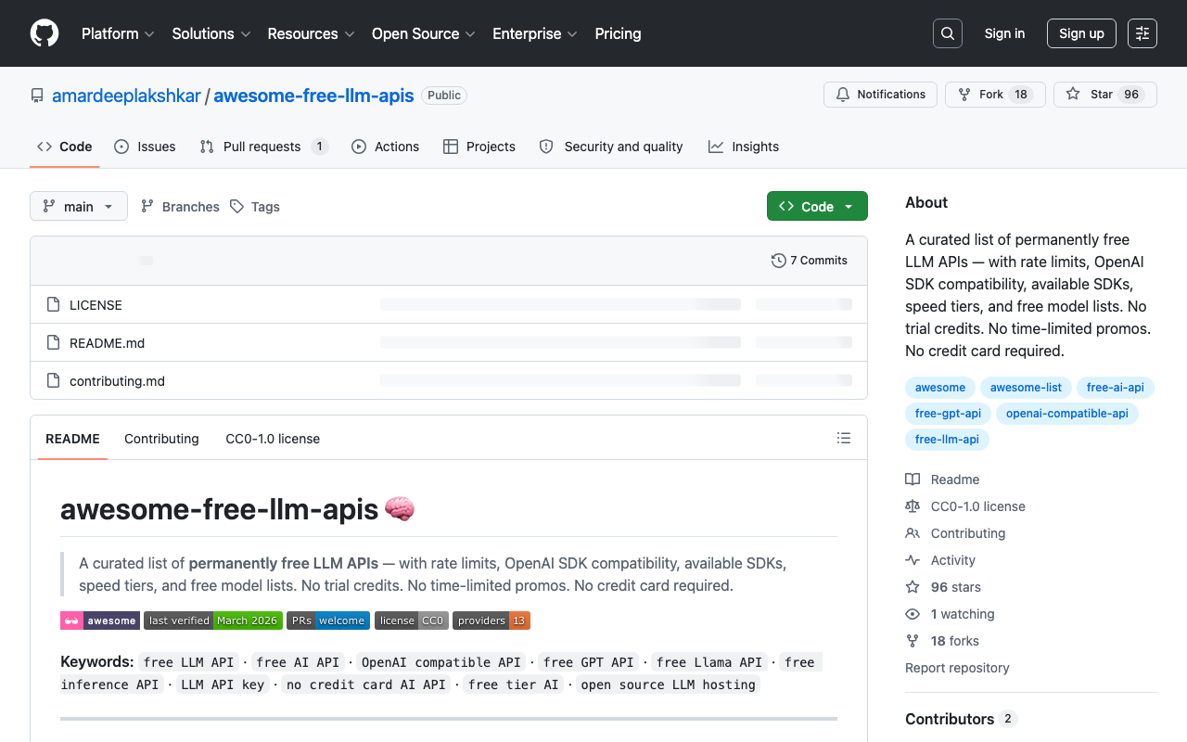Screen dimensions: 1187x742
Task: Expand the Enterprise menu
Action: (x=535, y=33)
